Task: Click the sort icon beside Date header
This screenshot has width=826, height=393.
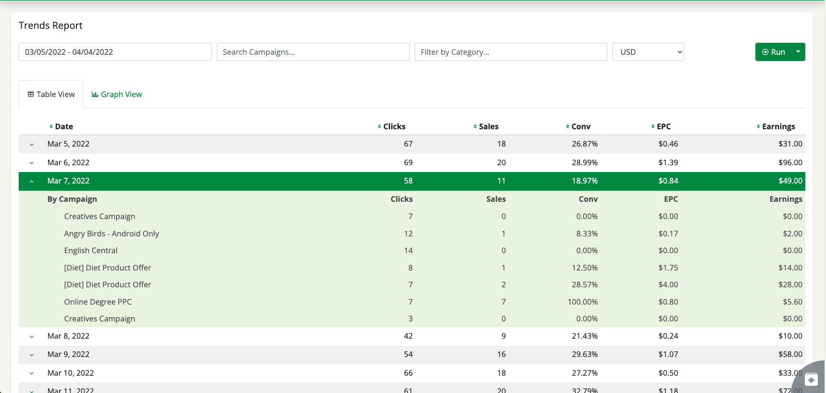Action: click(51, 127)
